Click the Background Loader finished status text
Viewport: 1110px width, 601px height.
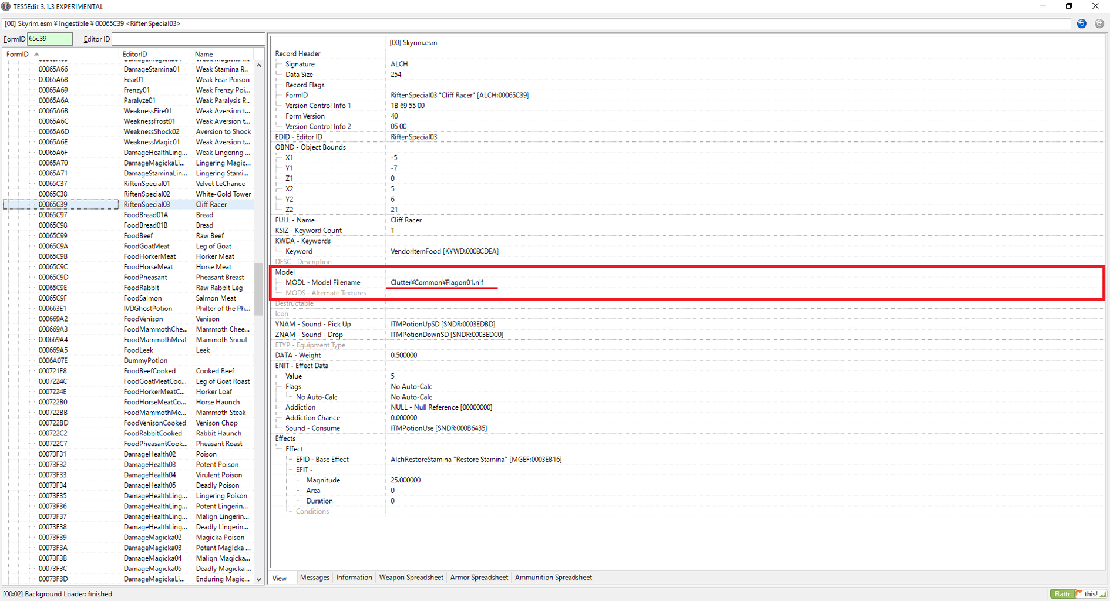click(x=58, y=594)
